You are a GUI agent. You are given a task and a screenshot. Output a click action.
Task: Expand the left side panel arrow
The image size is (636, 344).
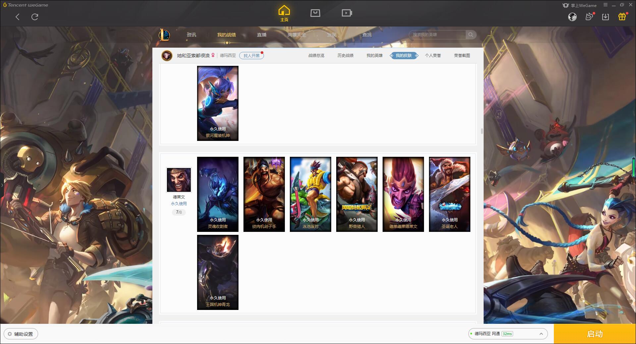[x=2, y=185]
